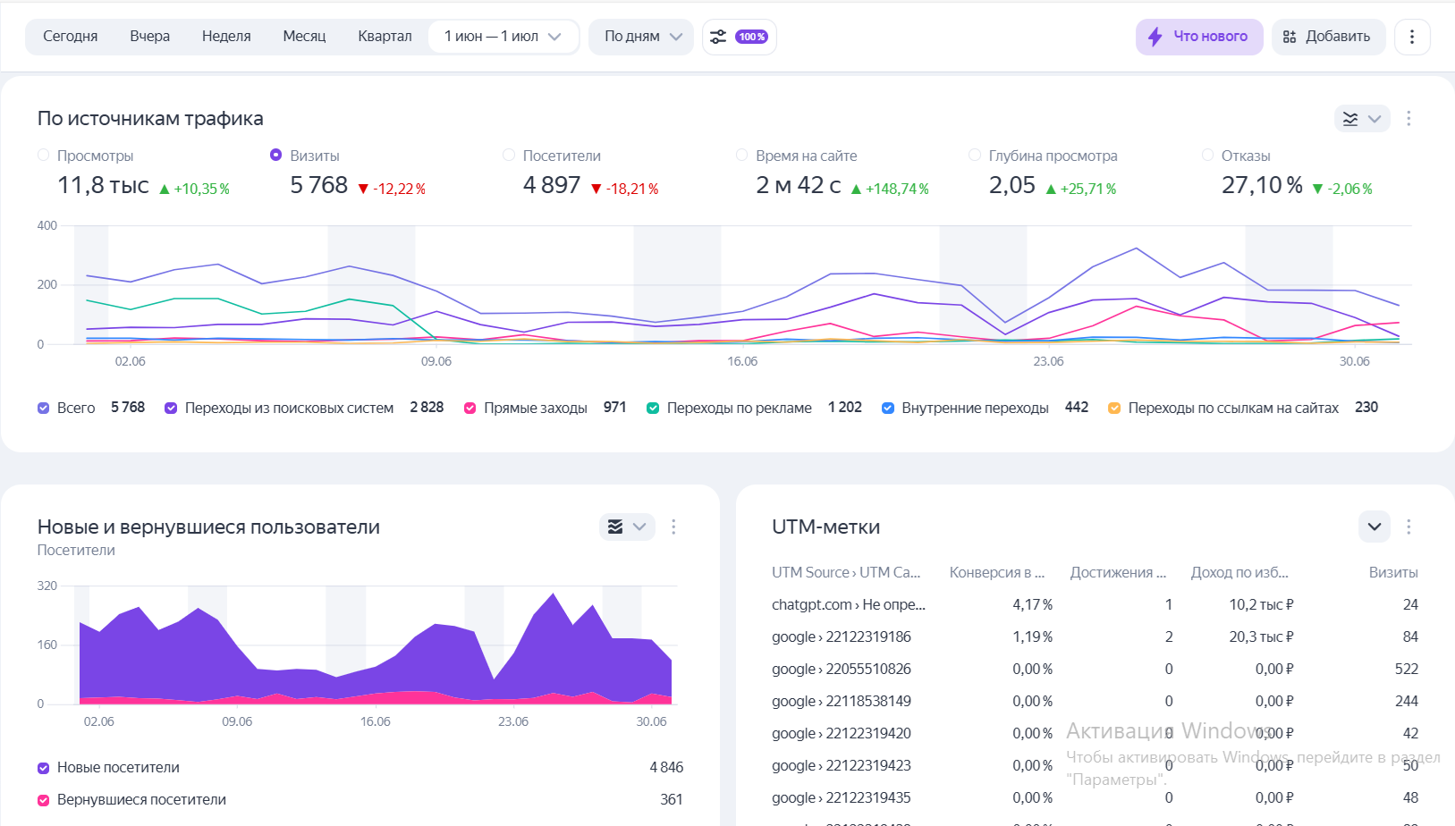Open the date range 1 июн — 1 июл dropdown
Viewport: 1455px width, 826px height.
point(503,37)
